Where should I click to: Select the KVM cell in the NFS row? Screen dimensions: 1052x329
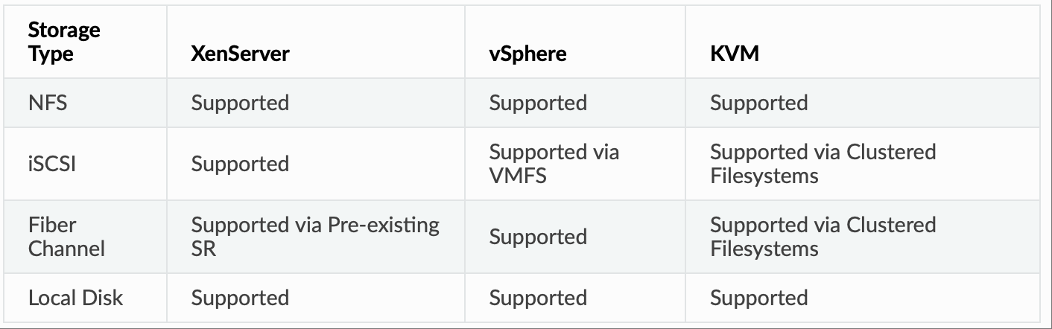(758, 102)
